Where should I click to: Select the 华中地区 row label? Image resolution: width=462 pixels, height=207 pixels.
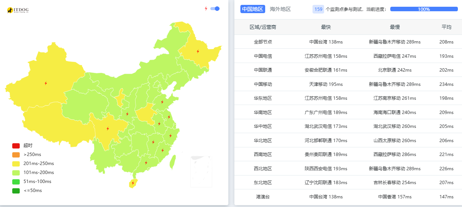click(263, 126)
